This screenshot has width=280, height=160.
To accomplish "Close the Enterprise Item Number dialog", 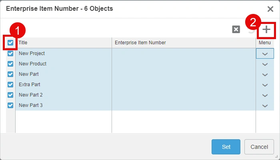I will (x=270, y=9).
